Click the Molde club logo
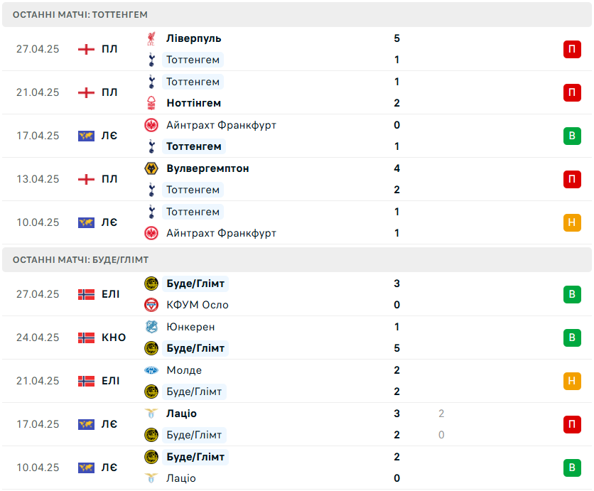Screen dimensions: 594x491 pos(151,370)
